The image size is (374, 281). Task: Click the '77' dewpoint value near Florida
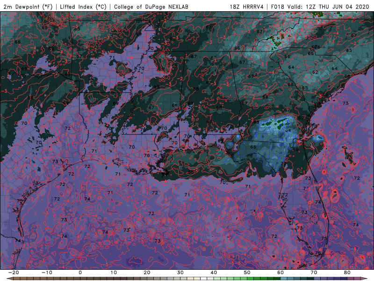(306, 188)
